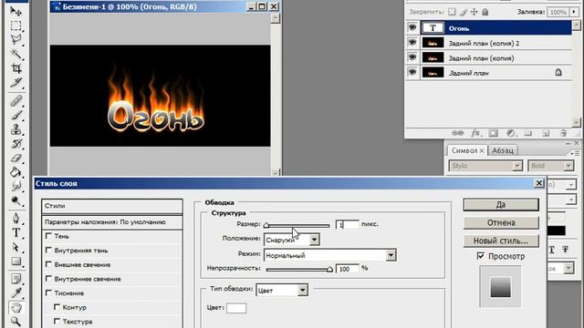Click the Непрозрачность slider handle

329,270
